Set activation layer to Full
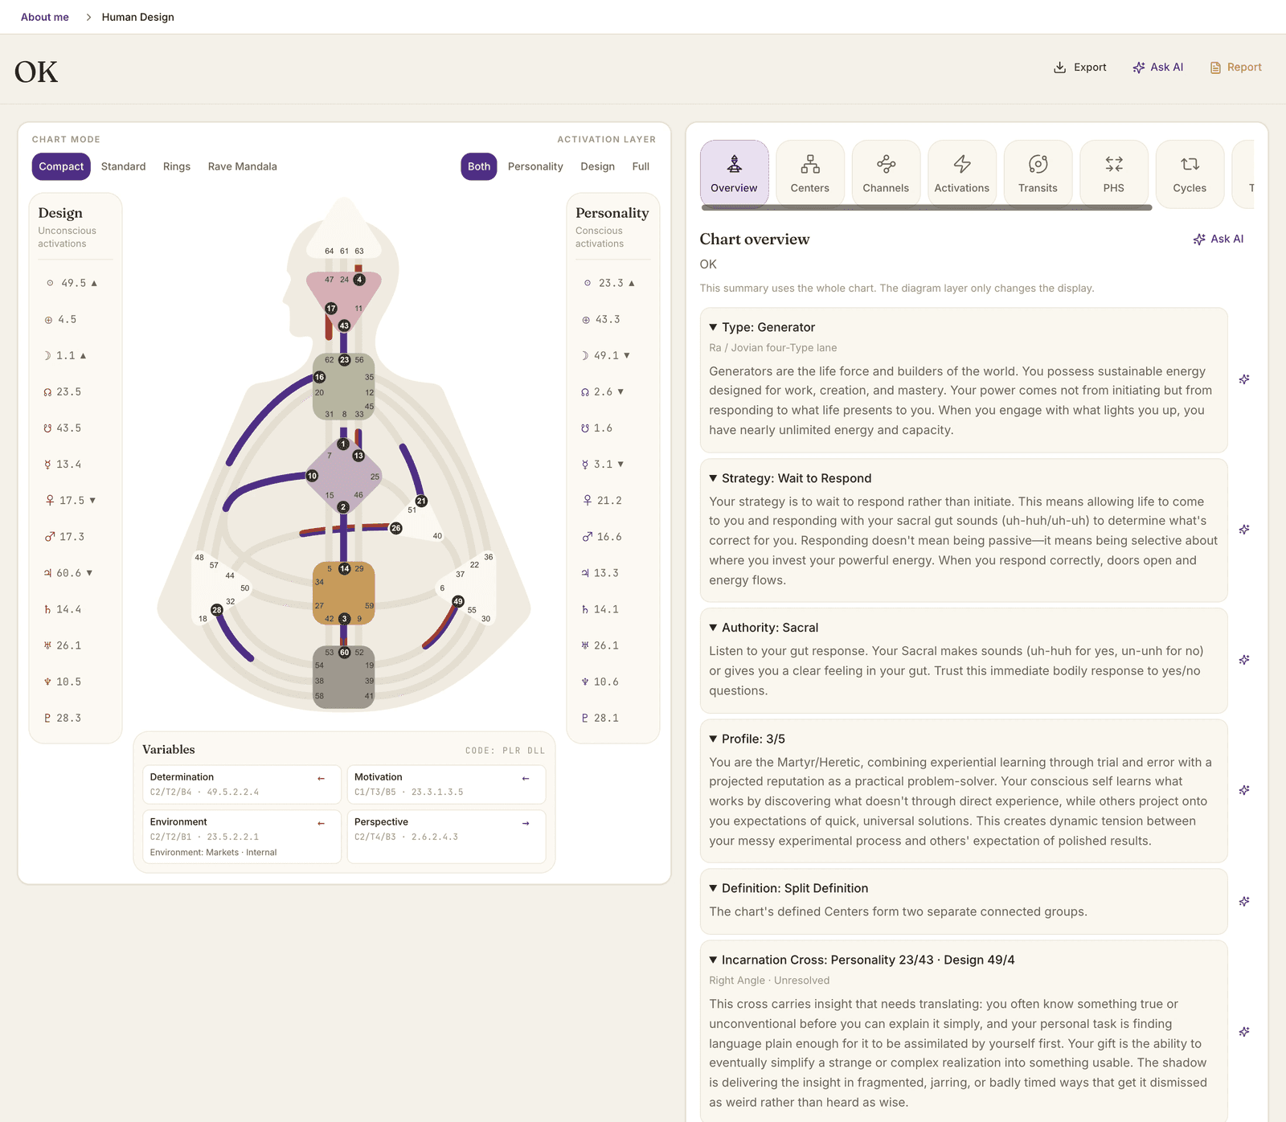 [x=641, y=166]
